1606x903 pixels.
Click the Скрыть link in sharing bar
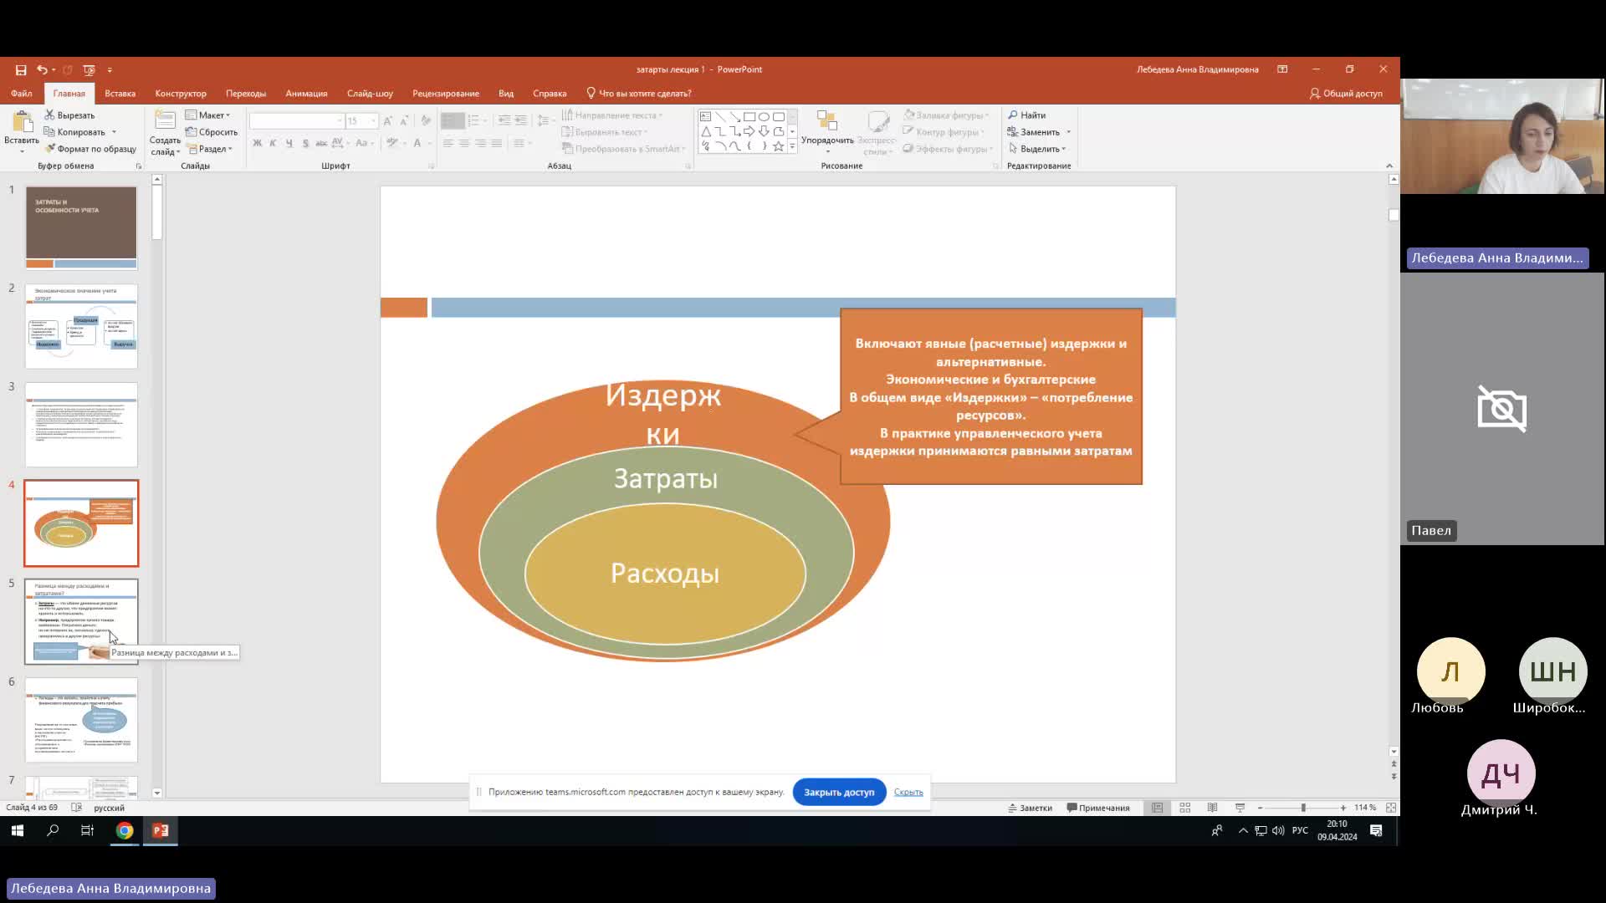point(908,792)
